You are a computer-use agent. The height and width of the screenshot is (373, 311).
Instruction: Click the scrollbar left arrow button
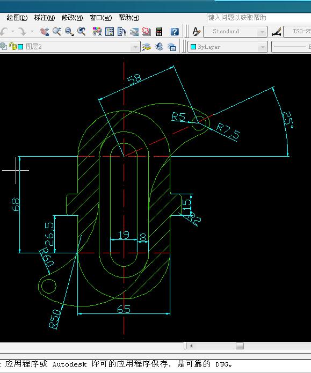coord(191,346)
